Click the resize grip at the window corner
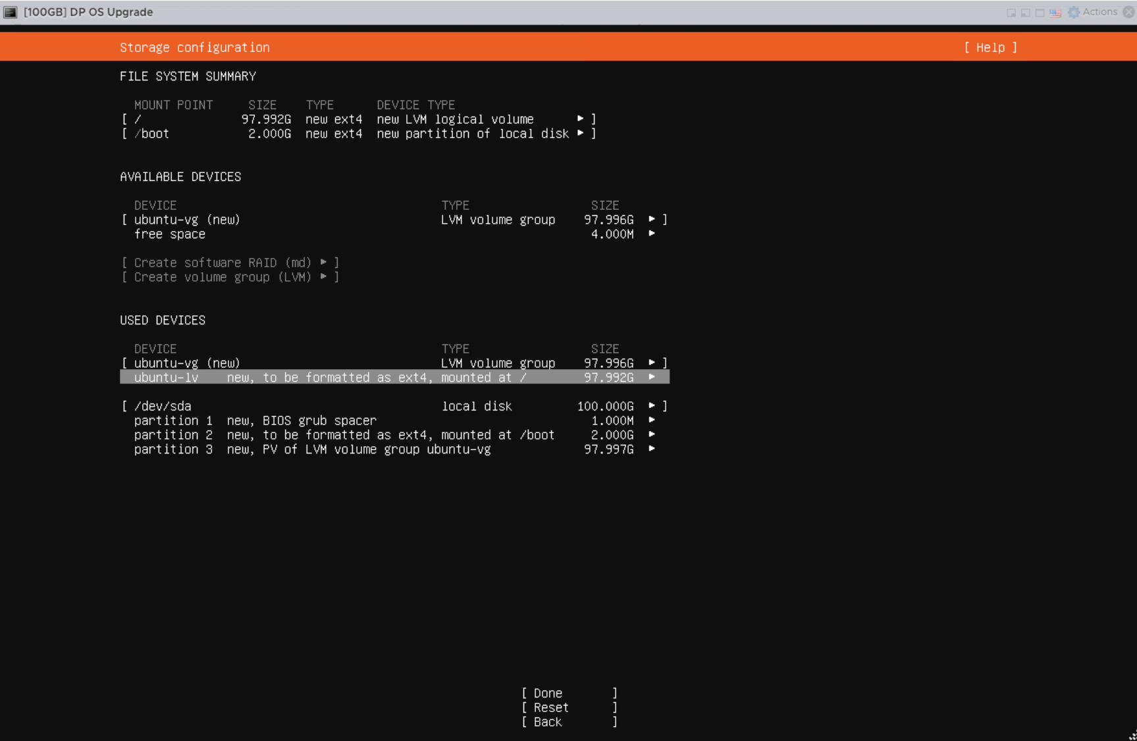This screenshot has height=741, width=1137. pyautogui.click(x=1132, y=736)
